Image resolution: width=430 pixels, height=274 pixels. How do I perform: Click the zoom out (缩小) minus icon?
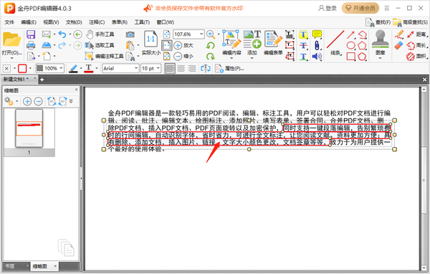click(x=178, y=56)
